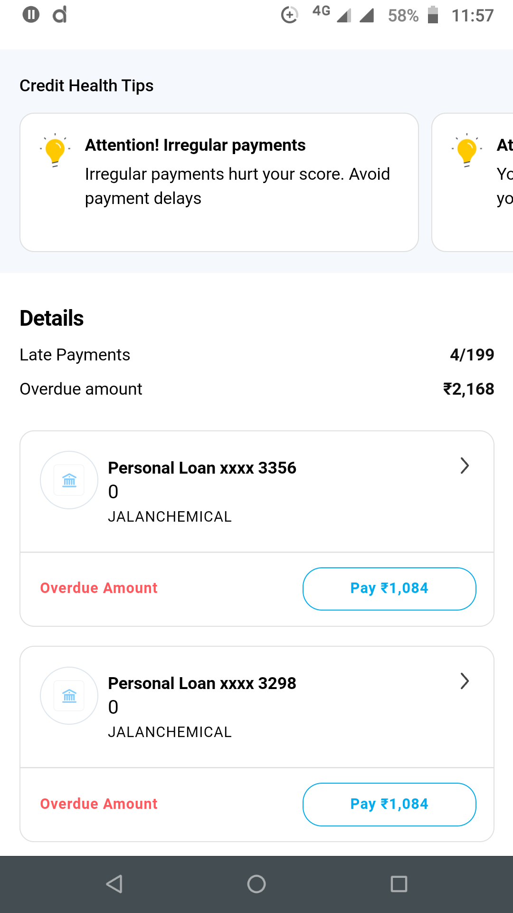The width and height of the screenshot is (513, 913).
Task: Pay ₹1,084 for loan ending 3298
Action: coord(389,804)
